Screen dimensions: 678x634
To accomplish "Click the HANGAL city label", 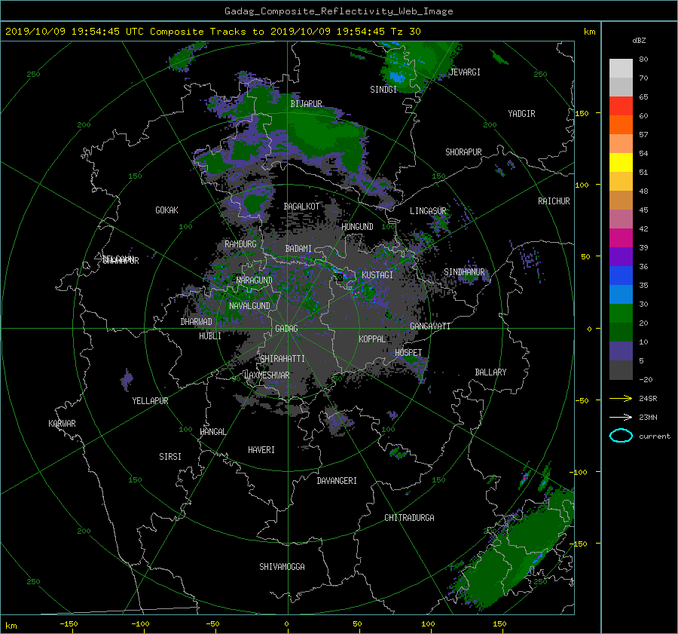I will click(x=213, y=431).
